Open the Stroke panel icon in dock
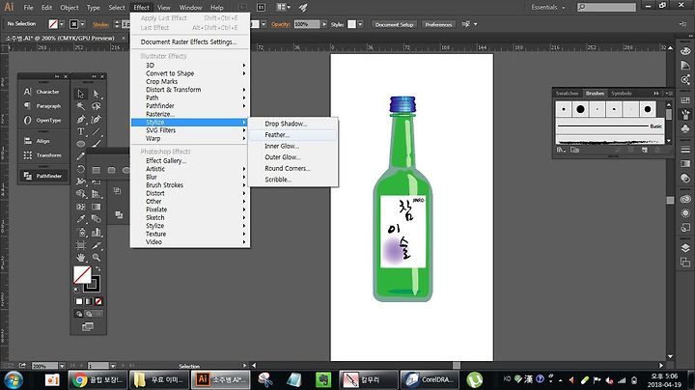This screenshot has height=390, width=695. 685,150
